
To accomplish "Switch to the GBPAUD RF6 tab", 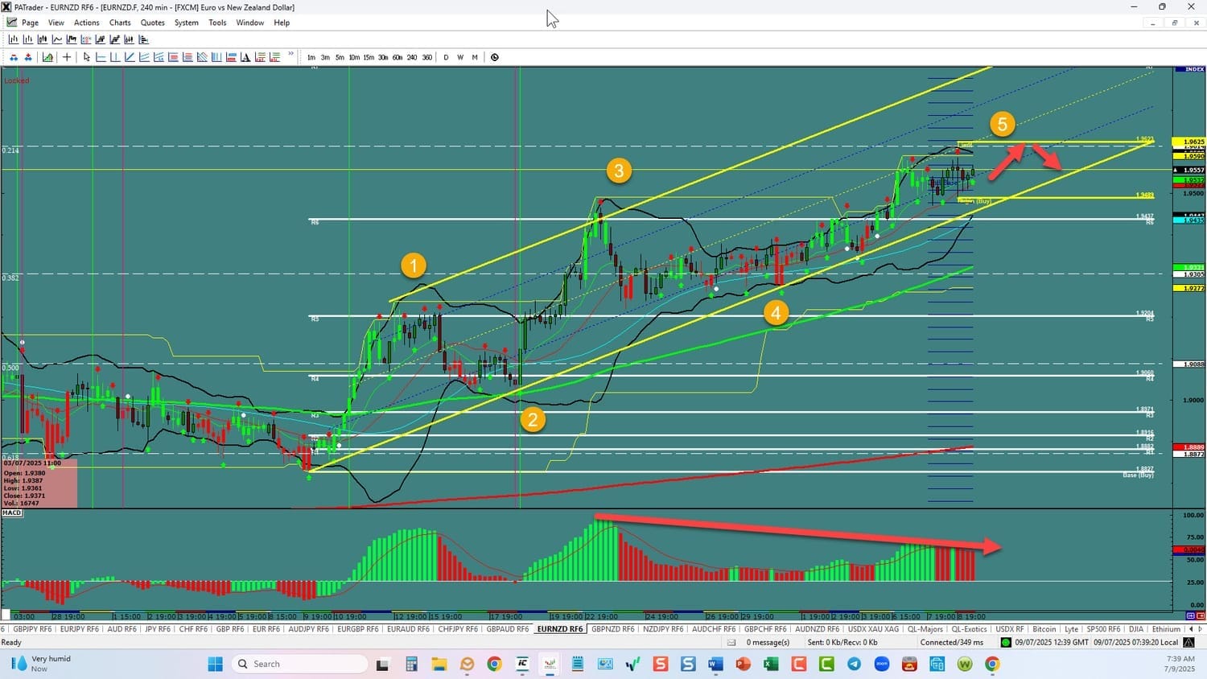I will [x=508, y=629].
